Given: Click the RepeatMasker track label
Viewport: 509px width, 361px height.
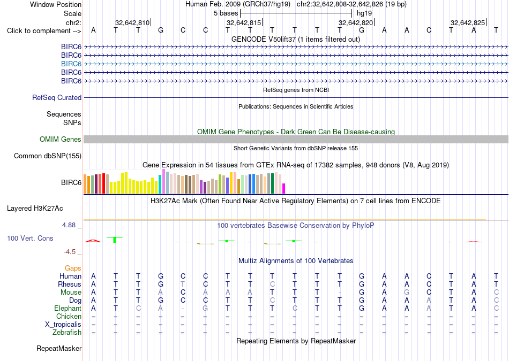Looking at the screenshot, I should 59,348.
